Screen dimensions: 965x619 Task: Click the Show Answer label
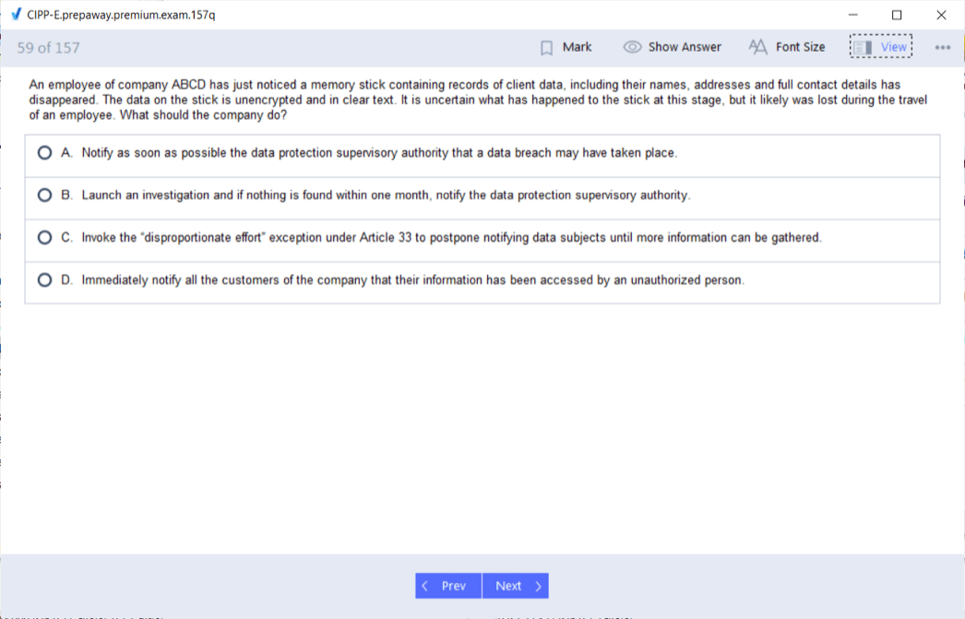pyautogui.click(x=685, y=47)
